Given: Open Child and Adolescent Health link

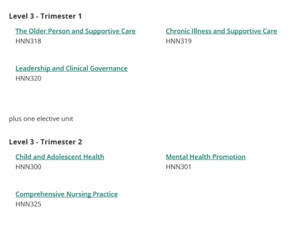Looking at the screenshot, I should click(x=60, y=157).
